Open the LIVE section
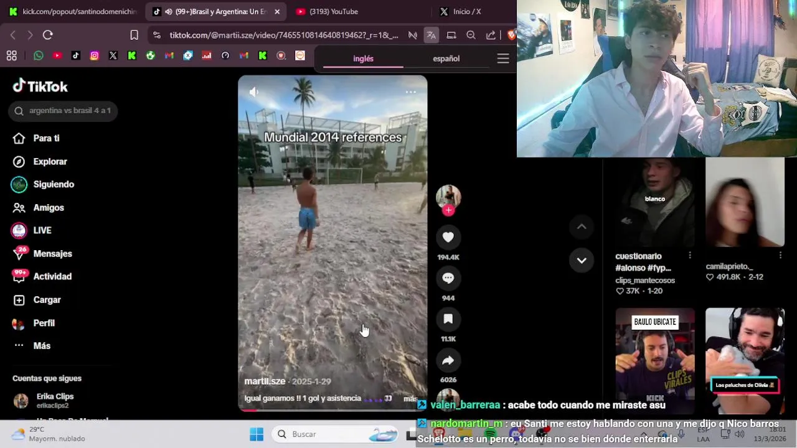The width and height of the screenshot is (797, 448). click(32, 230)
